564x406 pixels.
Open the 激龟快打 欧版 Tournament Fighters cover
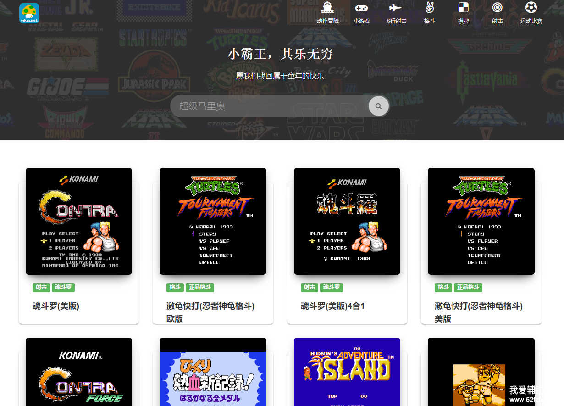click(x=213, y=221)
